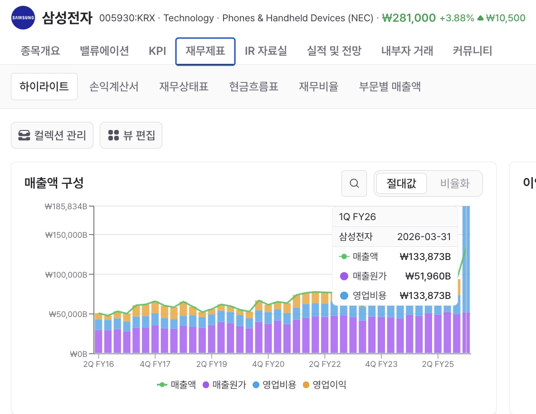Click the 1Q FY26 tooltip header
The height and width of the screenshot is (414, 536).
[x=357, y=217]
